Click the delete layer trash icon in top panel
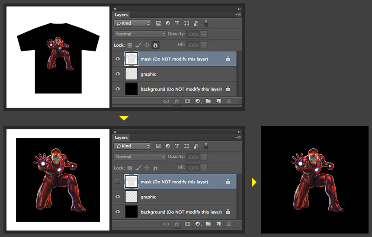 (x=229, y=101)
